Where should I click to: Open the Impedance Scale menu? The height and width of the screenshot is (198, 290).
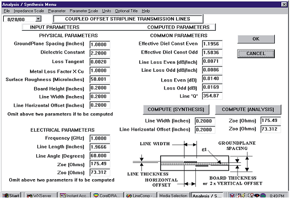pos(29,11)
